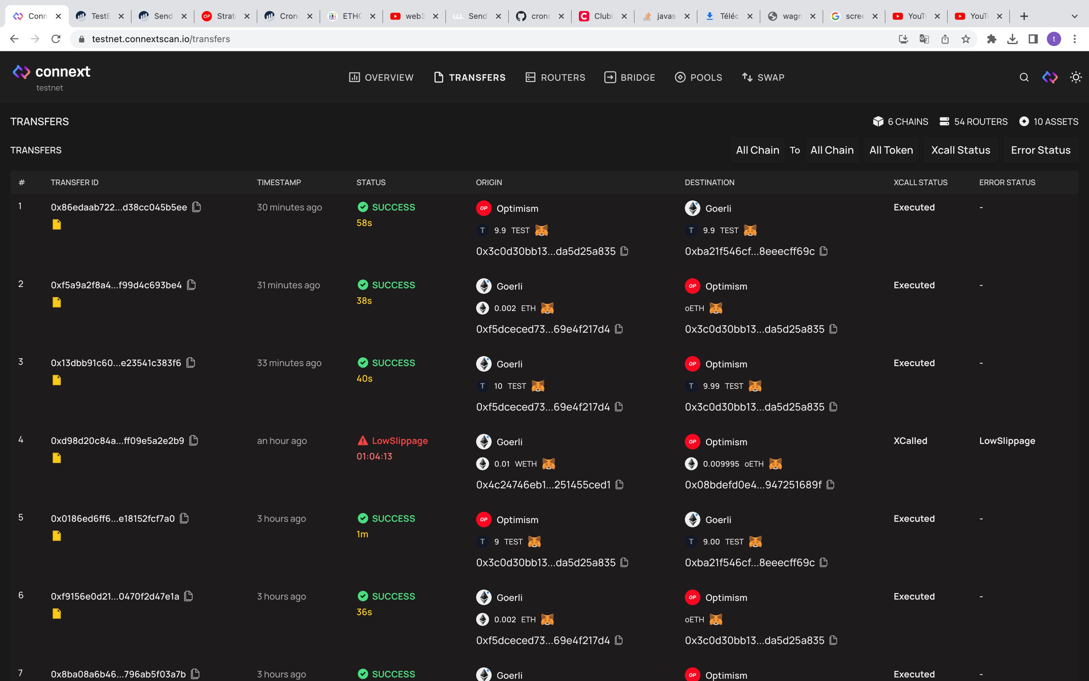Click the Connext wallet icon in header

pyautogui.click(x=1050, y=78)
